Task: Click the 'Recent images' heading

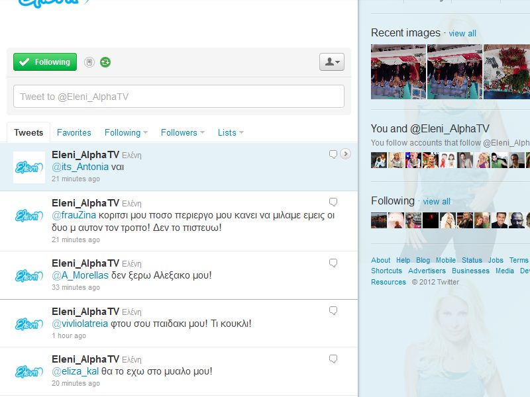Action: [405, 32]
